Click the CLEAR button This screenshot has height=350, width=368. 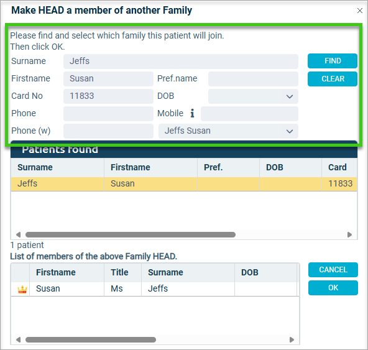(333, 79)
